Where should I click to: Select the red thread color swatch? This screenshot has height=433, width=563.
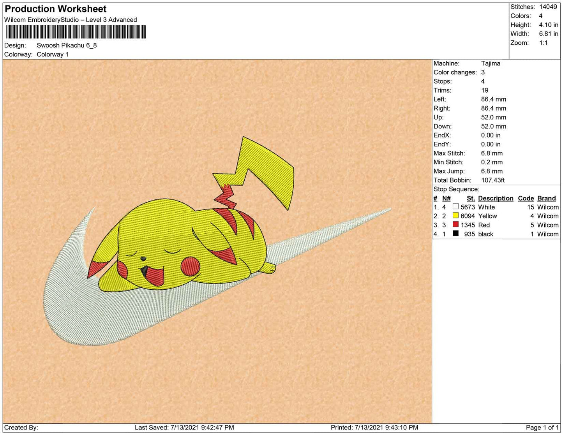click(455, 225)
